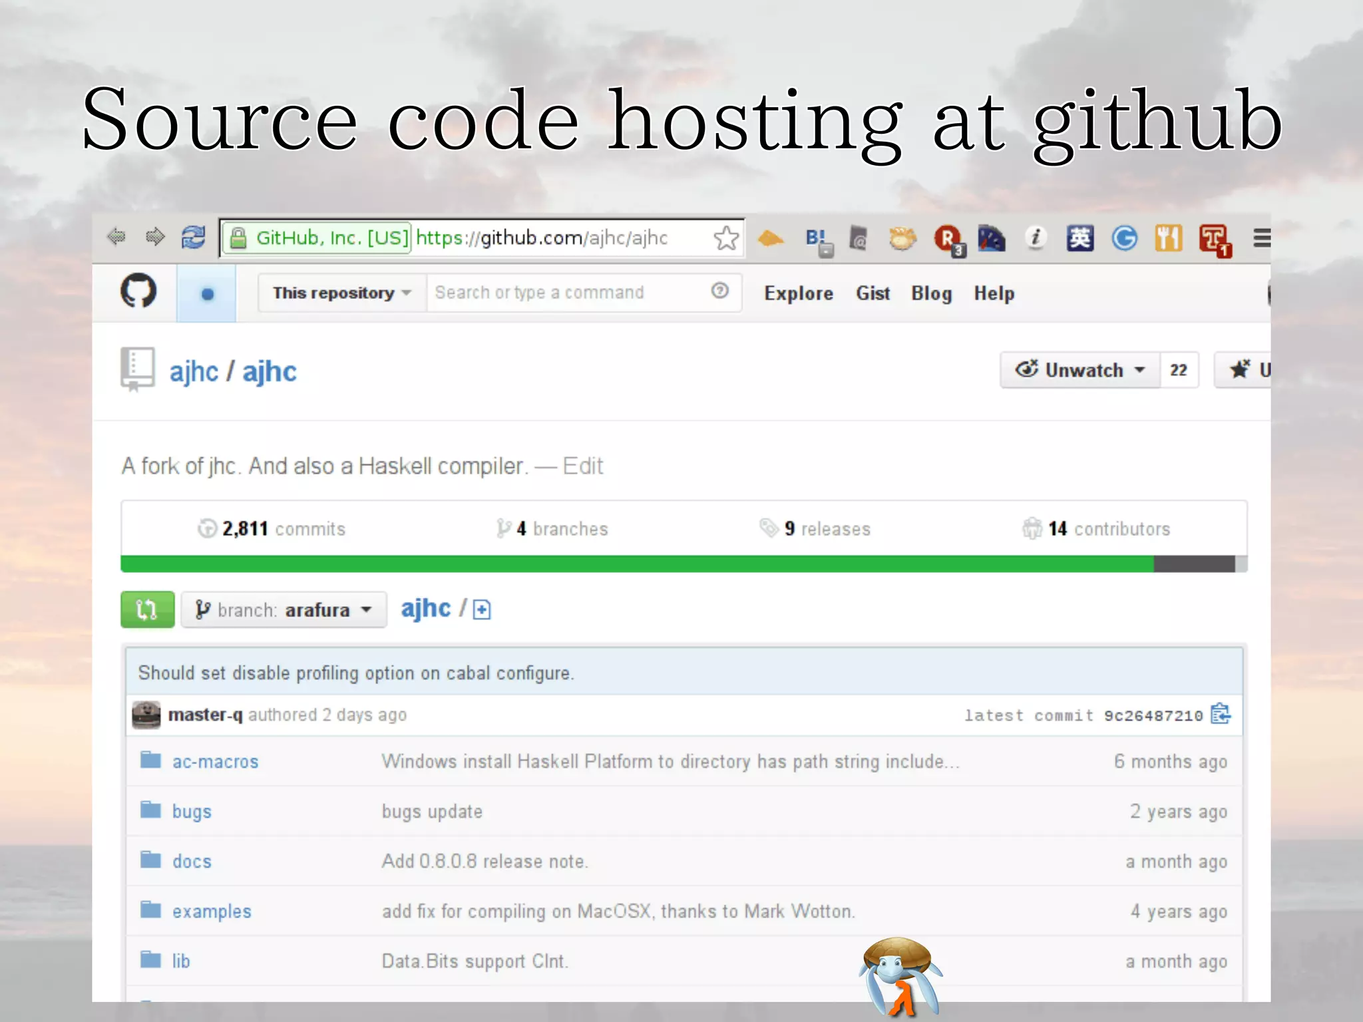Click the GitHub Octocat logo
1363x1022 pixels.
point(138,291)
